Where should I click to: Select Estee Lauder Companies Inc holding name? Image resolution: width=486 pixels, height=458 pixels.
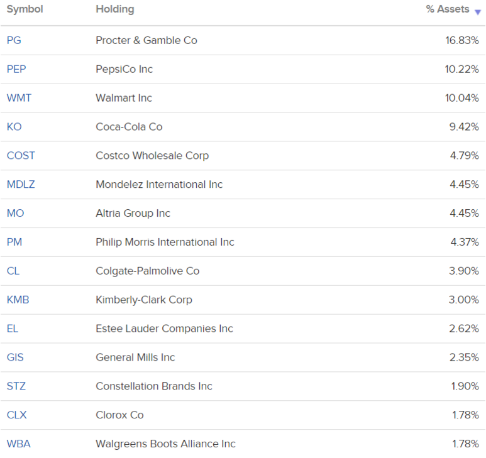164,329
